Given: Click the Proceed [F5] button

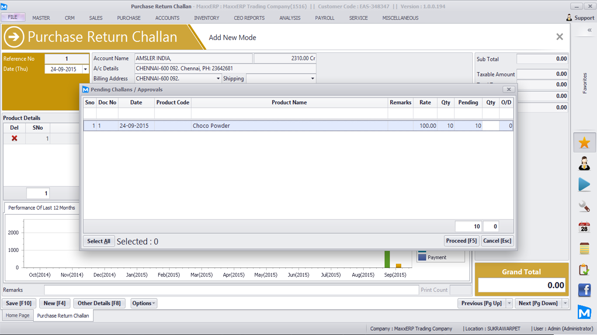Looking at the screenshot, I should tap(461, 241).
